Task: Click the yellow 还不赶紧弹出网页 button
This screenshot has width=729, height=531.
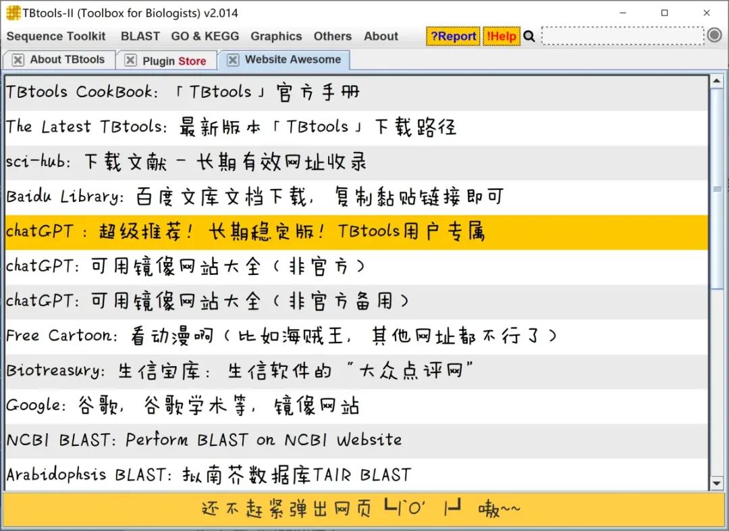Action: tap(362, 509)
